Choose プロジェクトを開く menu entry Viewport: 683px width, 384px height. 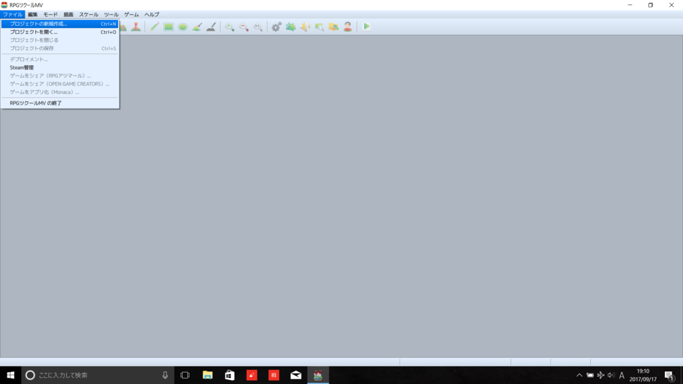(59, 32)
